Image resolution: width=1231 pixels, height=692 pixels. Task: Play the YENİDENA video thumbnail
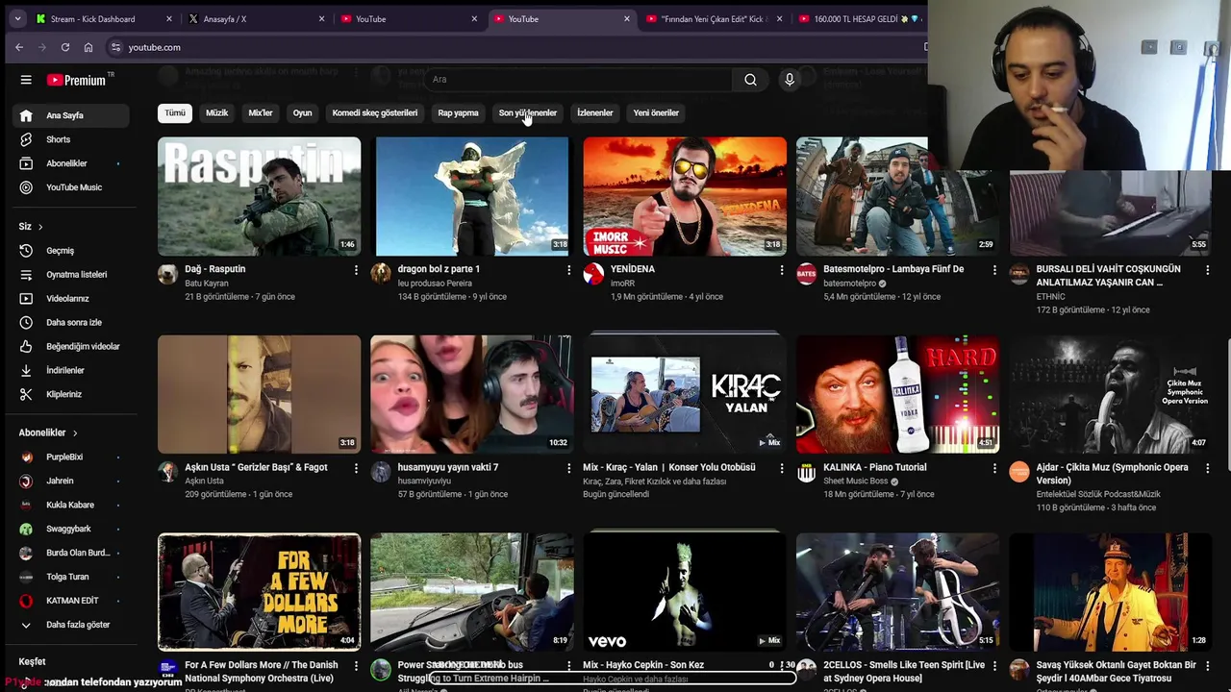tap(685, 197)
